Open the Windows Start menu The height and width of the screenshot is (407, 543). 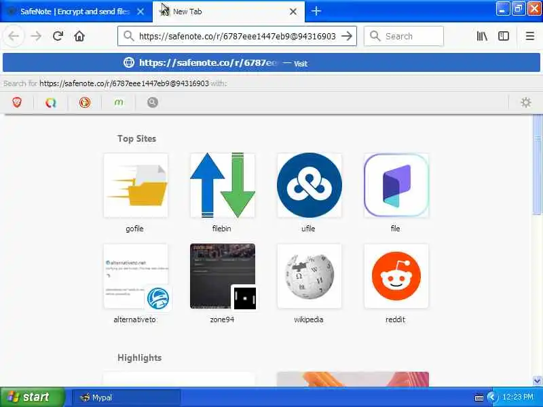point(32,397)
